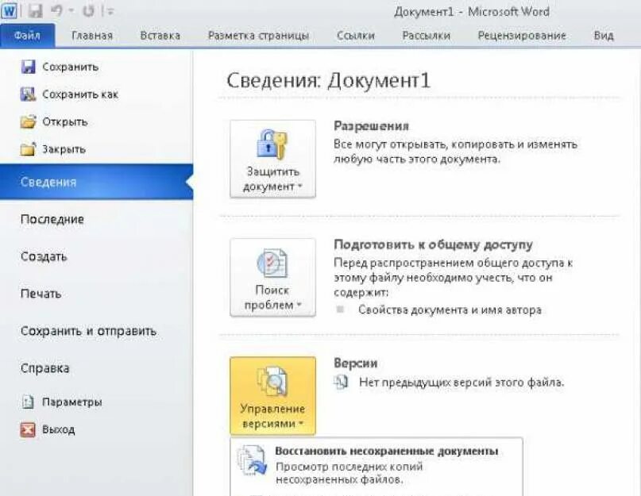Switch to the Главная ribbon tab
Viewport: 641px width, 496px height.
(92, 36)
